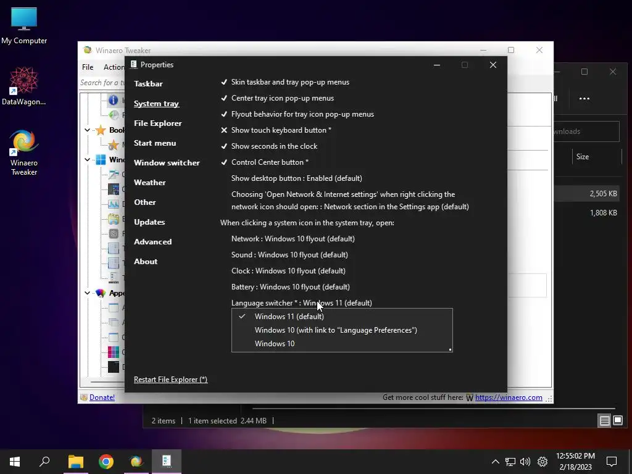Select the Bookmarks star tree icon
632x474 pixels.
(101, 130)
